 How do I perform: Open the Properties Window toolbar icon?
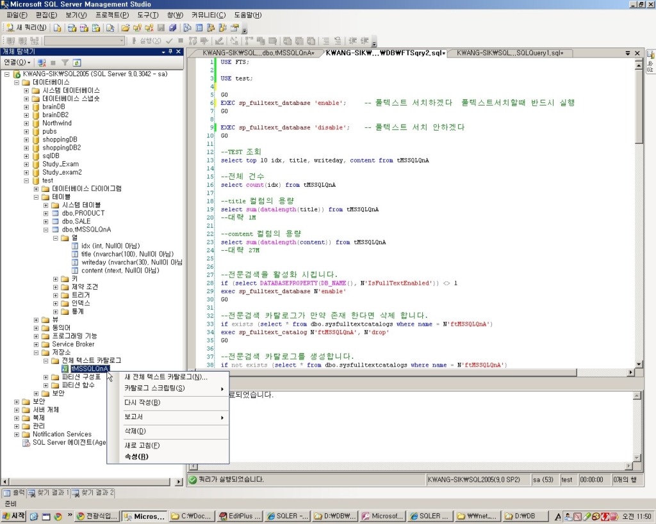(x=234, y=28)
